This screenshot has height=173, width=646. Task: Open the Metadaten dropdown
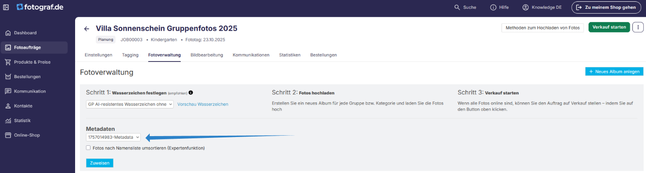113,137
